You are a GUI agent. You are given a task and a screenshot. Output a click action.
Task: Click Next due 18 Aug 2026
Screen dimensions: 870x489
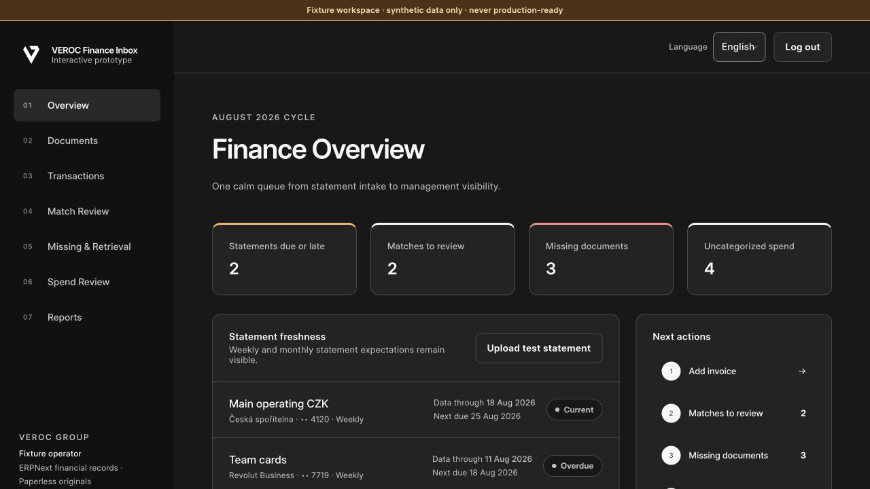click(475, 473)
